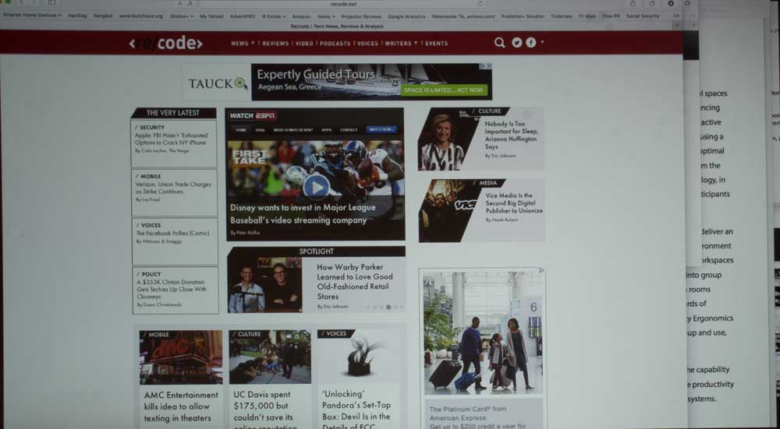
Task: Open $353K Clinton Donation story
Action: click(x=171, y=289)
